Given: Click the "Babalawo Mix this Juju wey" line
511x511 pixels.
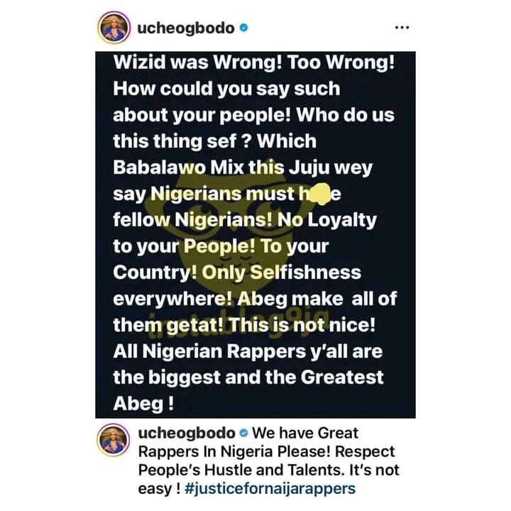Looking at the screenshot, I should coord(243,168).
